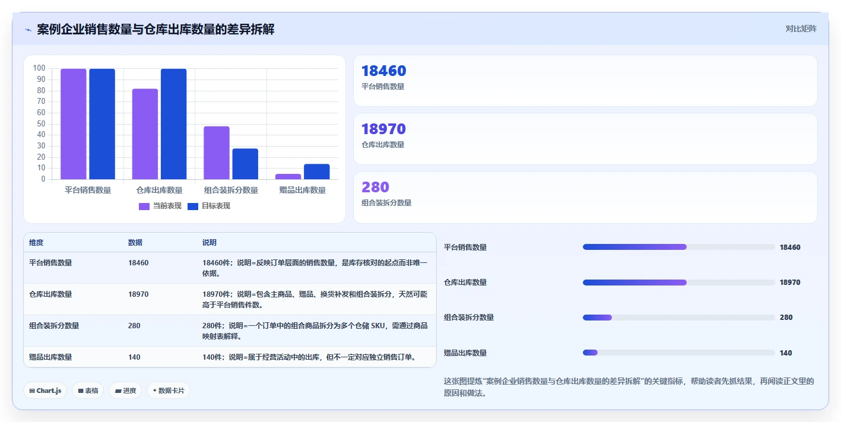Click the 赠品出库数量 label on the chart axis
The height and width of the screenshot is (422, 841).
pos(302,190)
